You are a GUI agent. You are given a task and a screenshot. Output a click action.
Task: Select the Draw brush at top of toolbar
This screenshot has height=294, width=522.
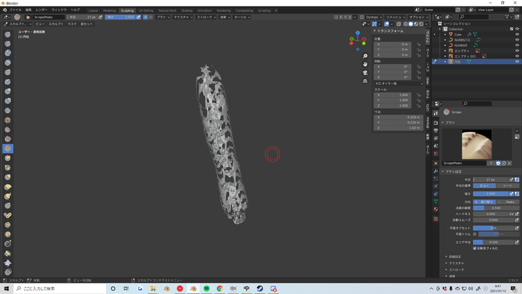pyautogui.click(x=8, y=34)
